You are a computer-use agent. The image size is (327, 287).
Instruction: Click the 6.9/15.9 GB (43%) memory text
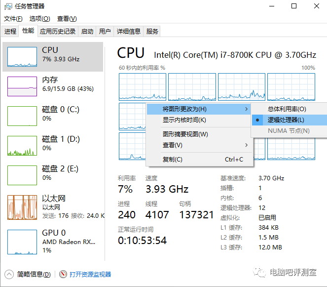(x=68, y=89)
